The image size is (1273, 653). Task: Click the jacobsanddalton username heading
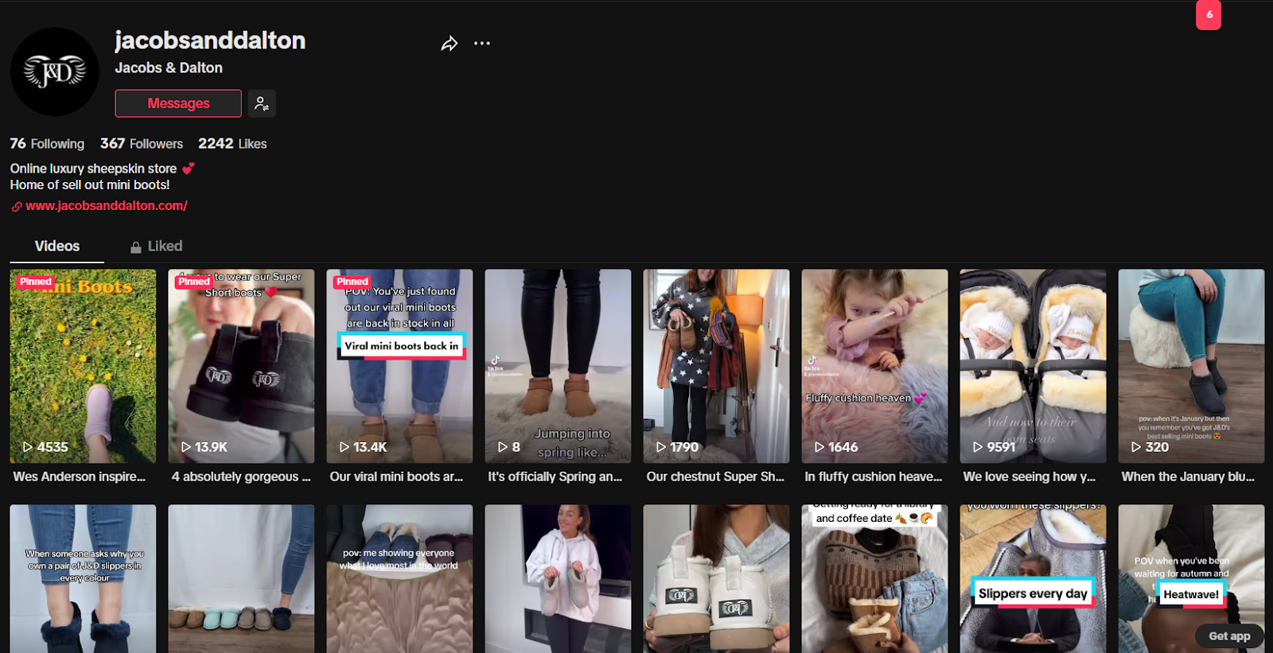coord(210,41)
